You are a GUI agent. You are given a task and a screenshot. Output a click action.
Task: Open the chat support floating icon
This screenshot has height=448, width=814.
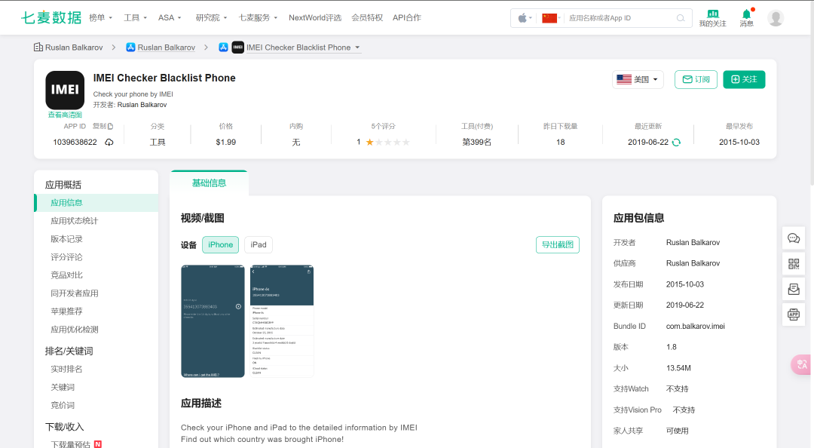pyautogui.click(x=794, y=238)
